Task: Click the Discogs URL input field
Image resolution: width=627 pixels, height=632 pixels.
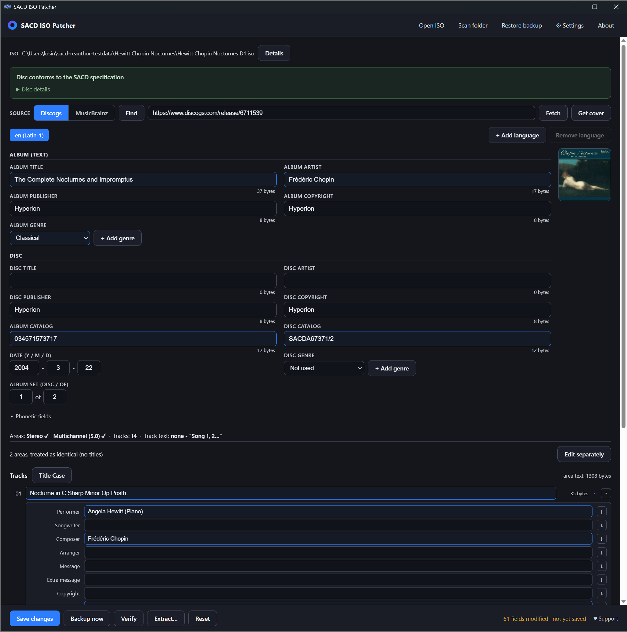Action: point(341,113)
